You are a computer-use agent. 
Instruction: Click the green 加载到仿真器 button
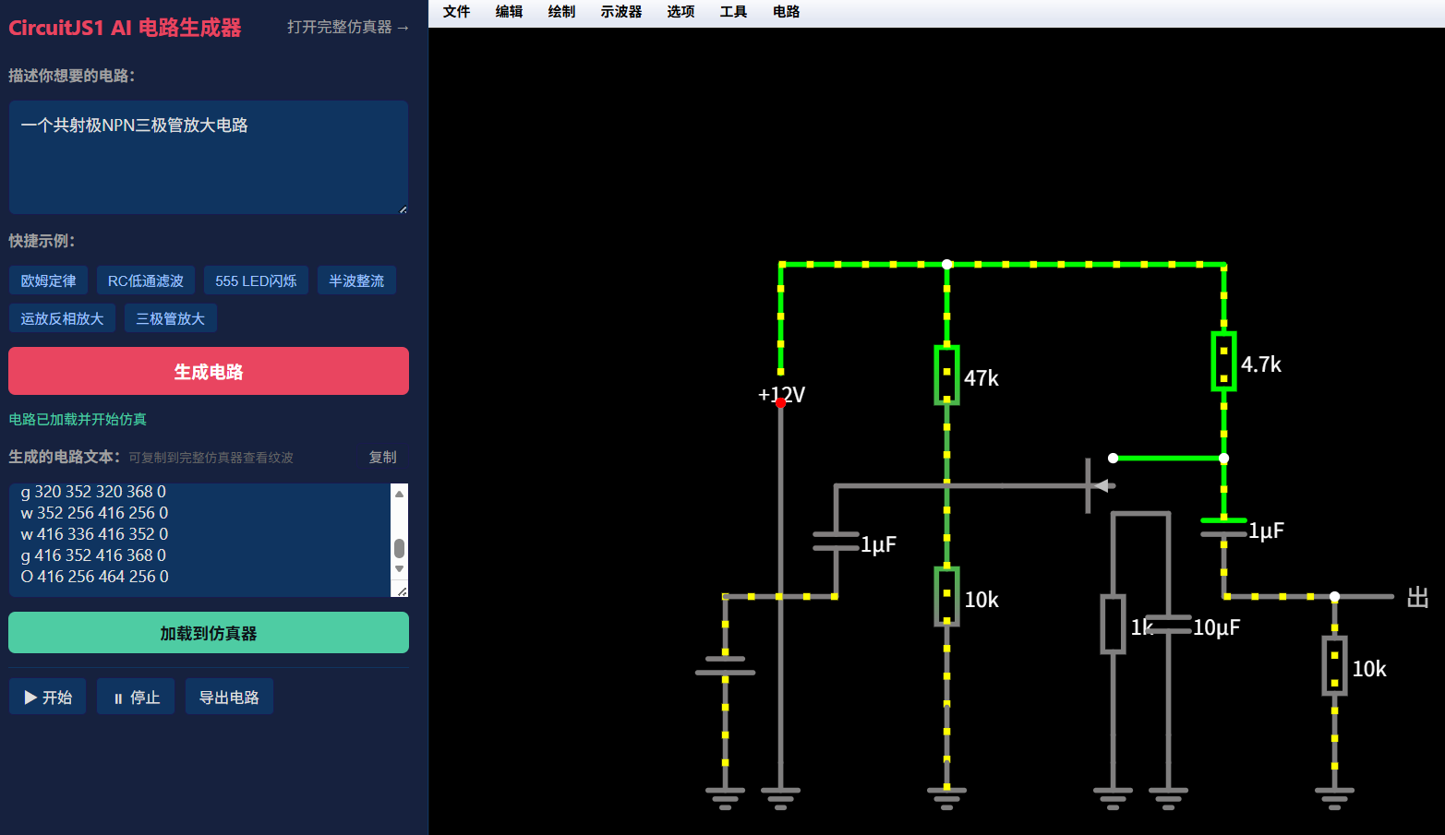point(209,633)
